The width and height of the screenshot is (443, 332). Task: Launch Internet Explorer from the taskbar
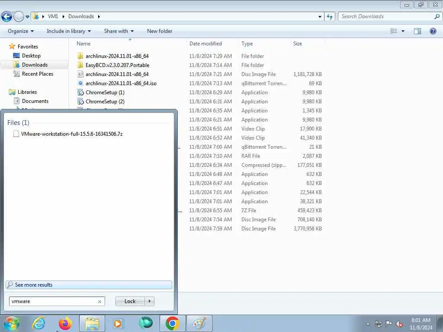pyautogui.click(x=39, y=323)
